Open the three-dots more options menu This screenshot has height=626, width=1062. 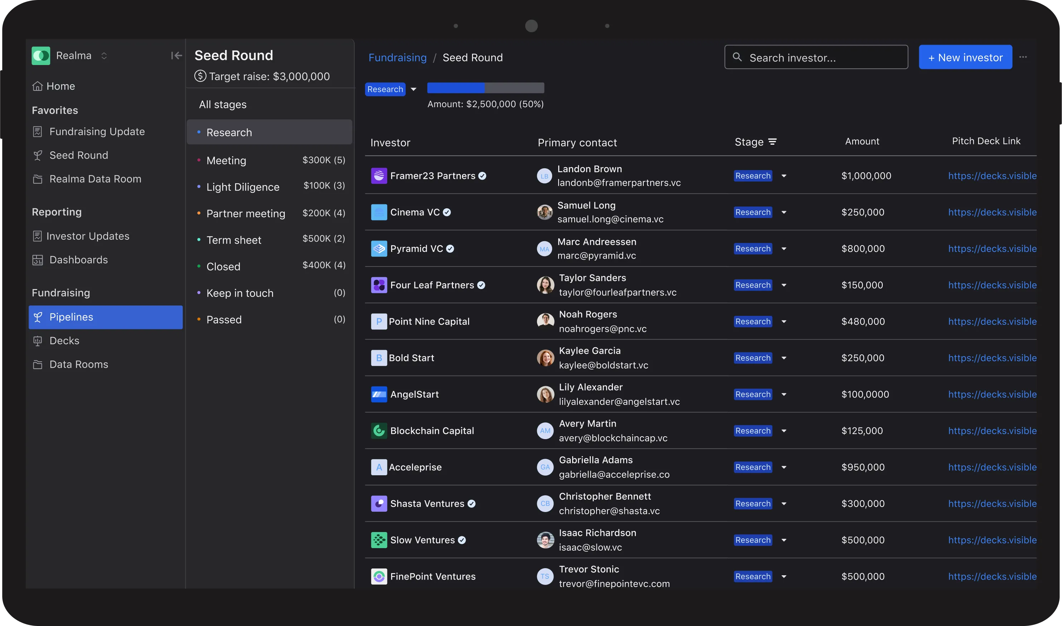(1023, 57)
